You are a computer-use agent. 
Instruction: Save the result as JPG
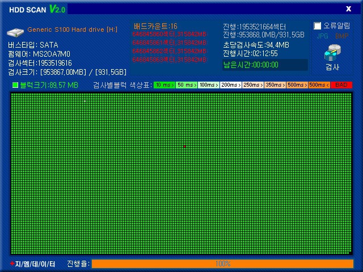tap(323, 36)
